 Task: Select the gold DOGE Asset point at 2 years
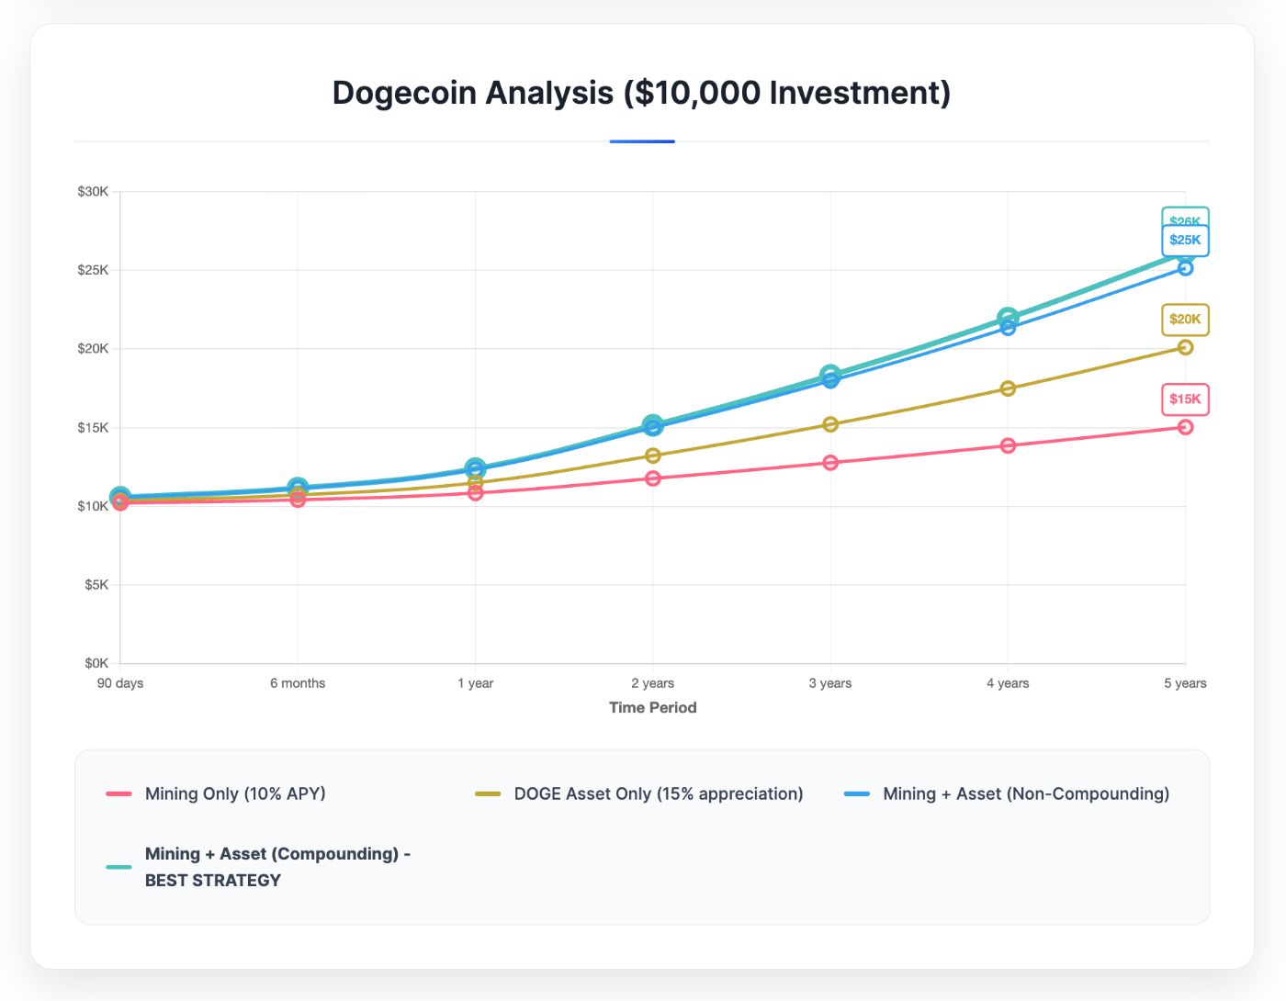(653, 456)
